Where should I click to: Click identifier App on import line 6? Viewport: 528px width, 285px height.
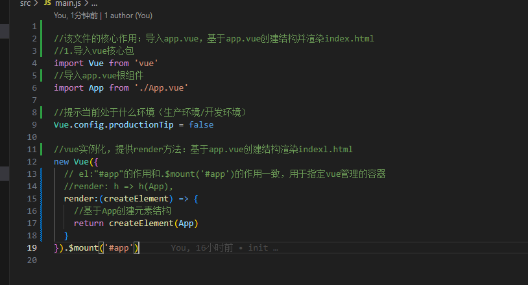(x=96, y=88)
